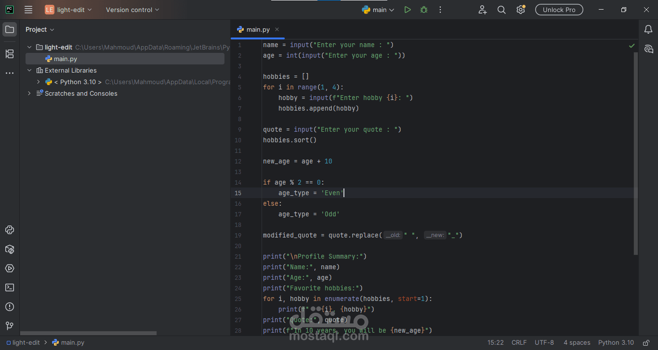Select main.py in the project tree
The image size is (658, 350).
point(125,59)
